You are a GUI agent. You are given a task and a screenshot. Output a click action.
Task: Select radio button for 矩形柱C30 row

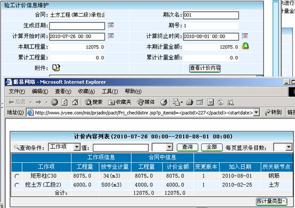click(x=17, y=176)
